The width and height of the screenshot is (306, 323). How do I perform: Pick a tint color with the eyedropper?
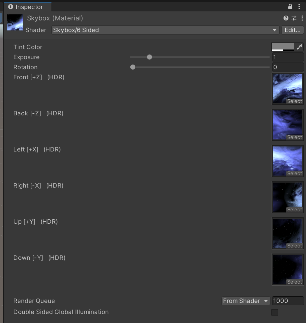pos(299,47)
